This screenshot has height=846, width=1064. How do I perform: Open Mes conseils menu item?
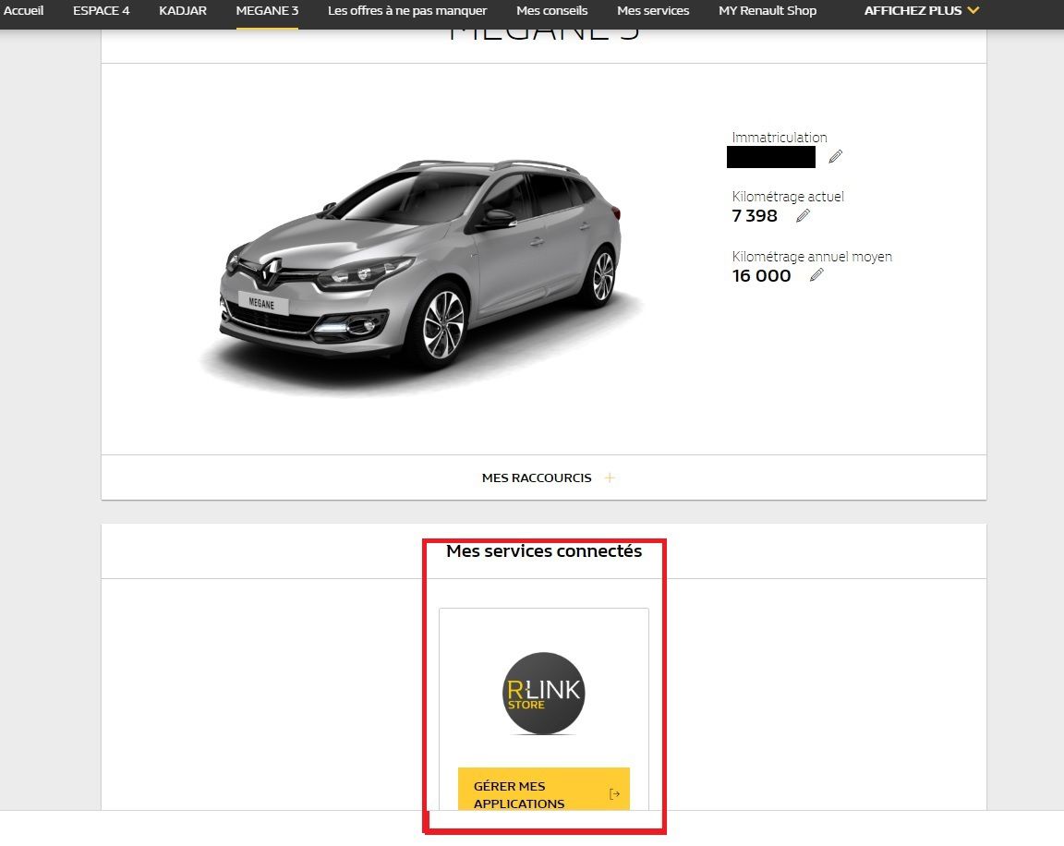pos(551,11)
